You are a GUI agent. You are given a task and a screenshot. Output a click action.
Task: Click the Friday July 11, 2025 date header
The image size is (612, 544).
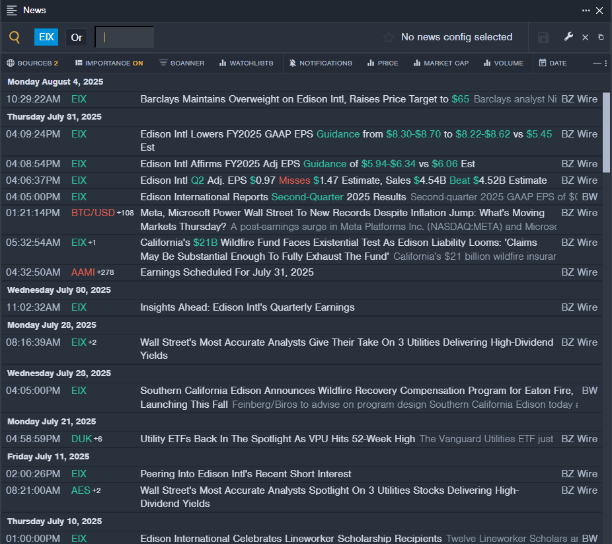point(48,457)
